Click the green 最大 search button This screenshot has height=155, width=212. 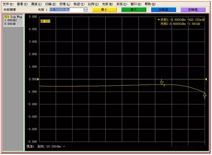point(134,10)
